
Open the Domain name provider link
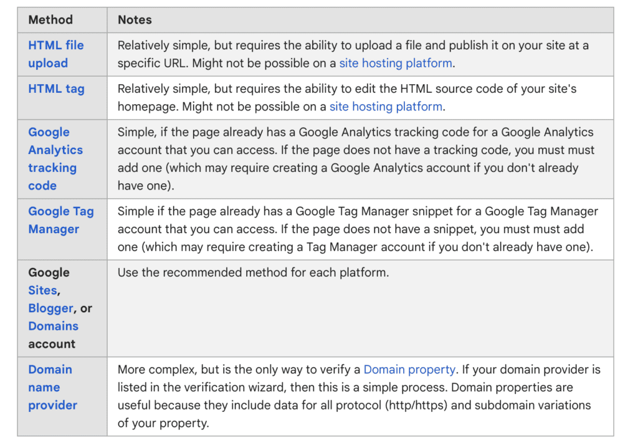[x=52, y=387]
